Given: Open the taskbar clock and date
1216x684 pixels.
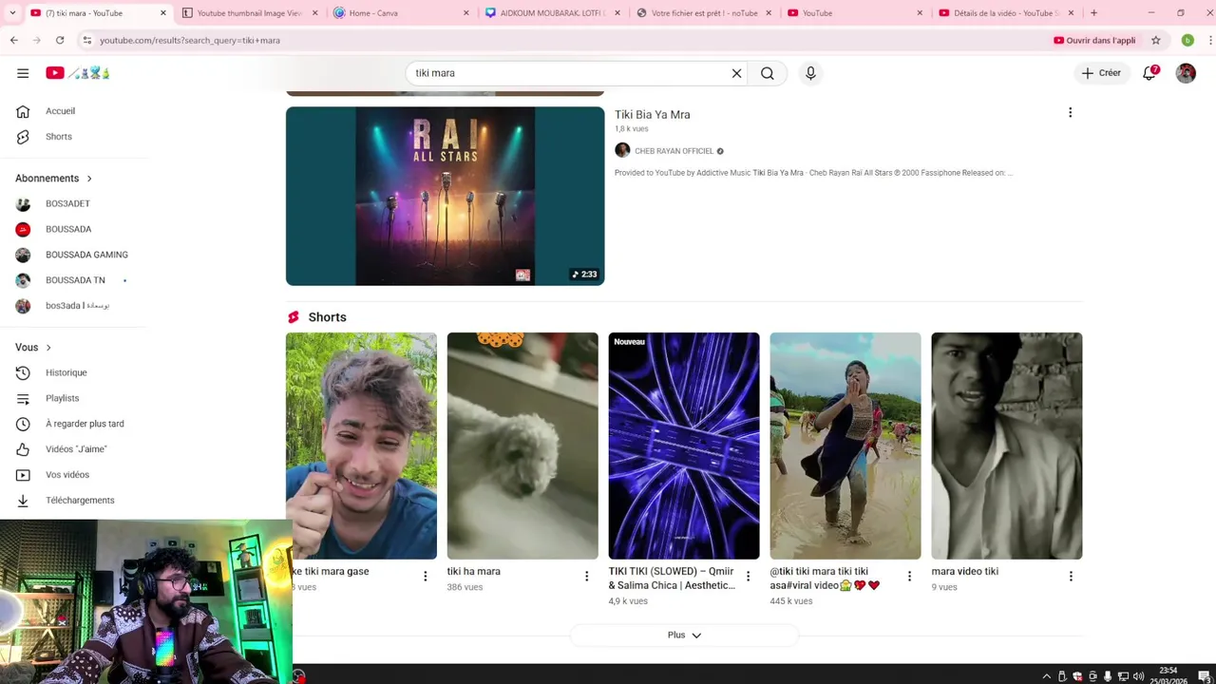Looking at the screenshot, I should (1168, 675).
